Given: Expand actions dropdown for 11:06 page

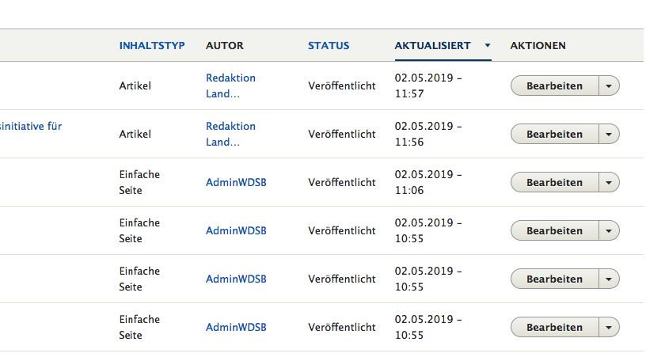Looking at the screenshot, I should pos(609,183).
